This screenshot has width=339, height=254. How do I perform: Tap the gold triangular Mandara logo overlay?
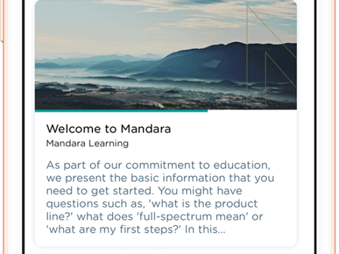[272, 55]
